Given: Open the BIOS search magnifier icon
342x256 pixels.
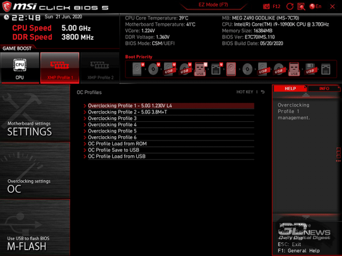Looking at the screenshot, I should (302, 6).
